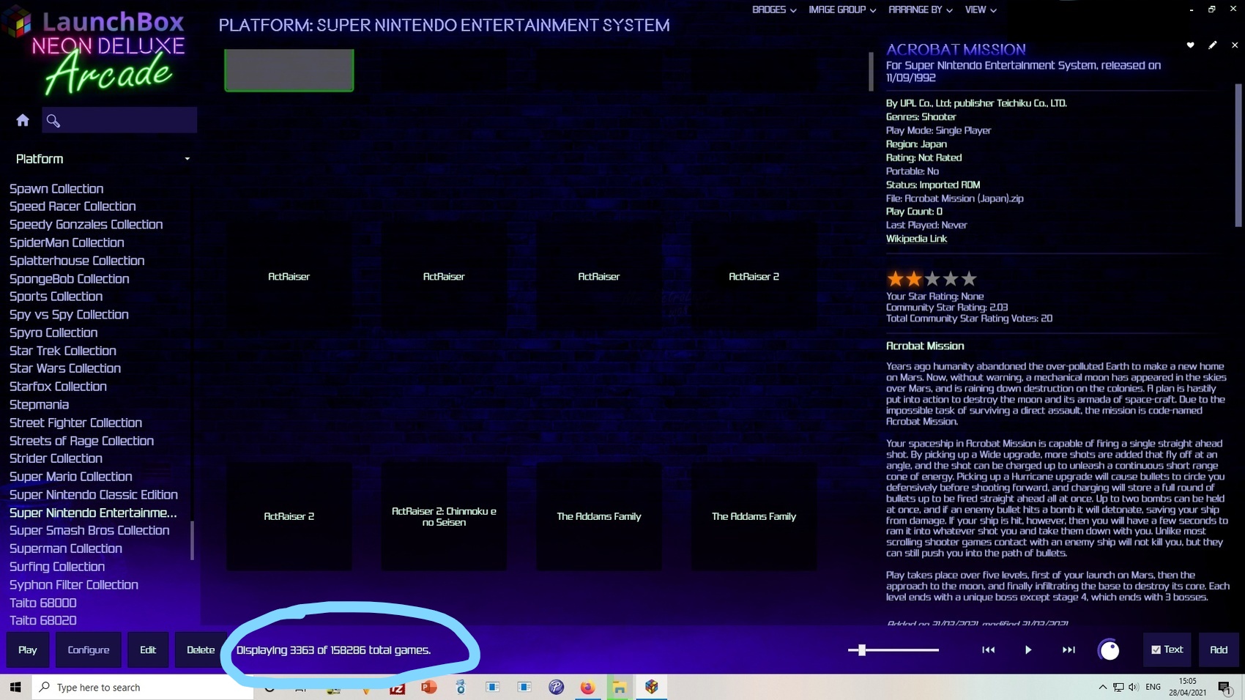This screenshot has width=1245, height=700.
Task: Open the volume control in system tray
Action: point(1133,687)
